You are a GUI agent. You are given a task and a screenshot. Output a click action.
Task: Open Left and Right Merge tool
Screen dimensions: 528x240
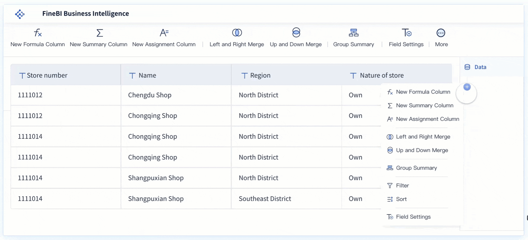click(x=237, y=33)
